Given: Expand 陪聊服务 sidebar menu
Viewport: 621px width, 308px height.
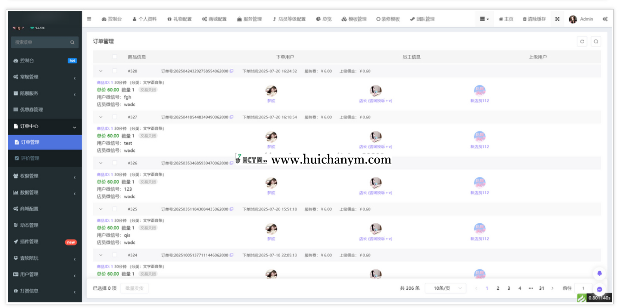Looking at the screenshot, I should coord(45,93).
